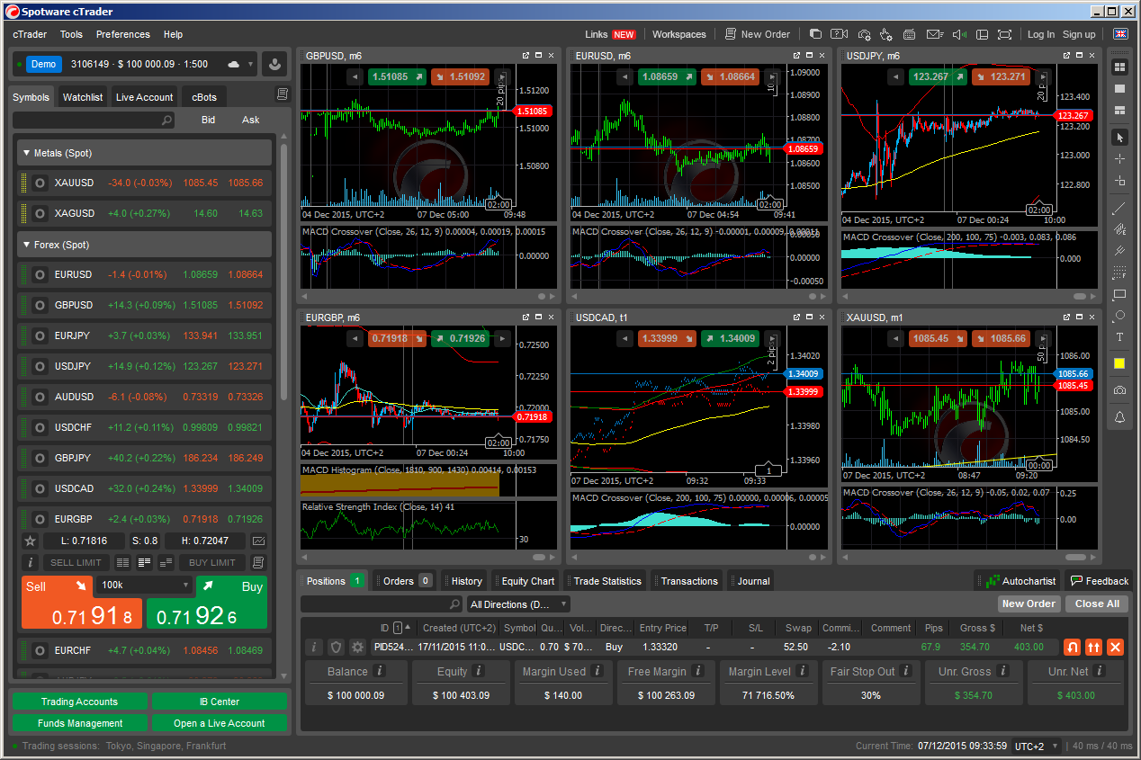
Task: Toggle the stacked chart layout mode
Action: click(1119, 110)
